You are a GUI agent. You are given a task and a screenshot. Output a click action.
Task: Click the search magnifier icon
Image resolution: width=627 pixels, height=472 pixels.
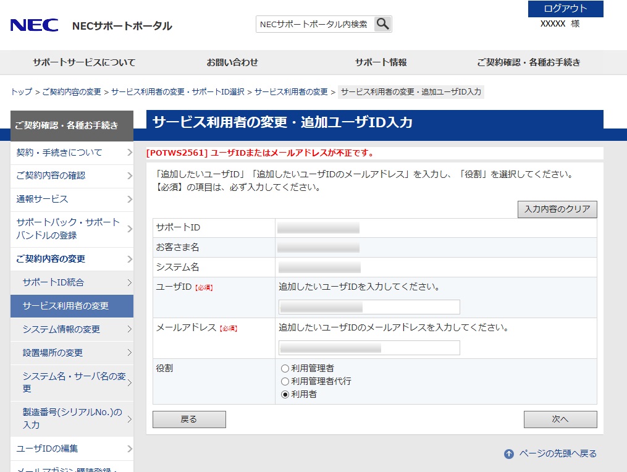(383, 24)
